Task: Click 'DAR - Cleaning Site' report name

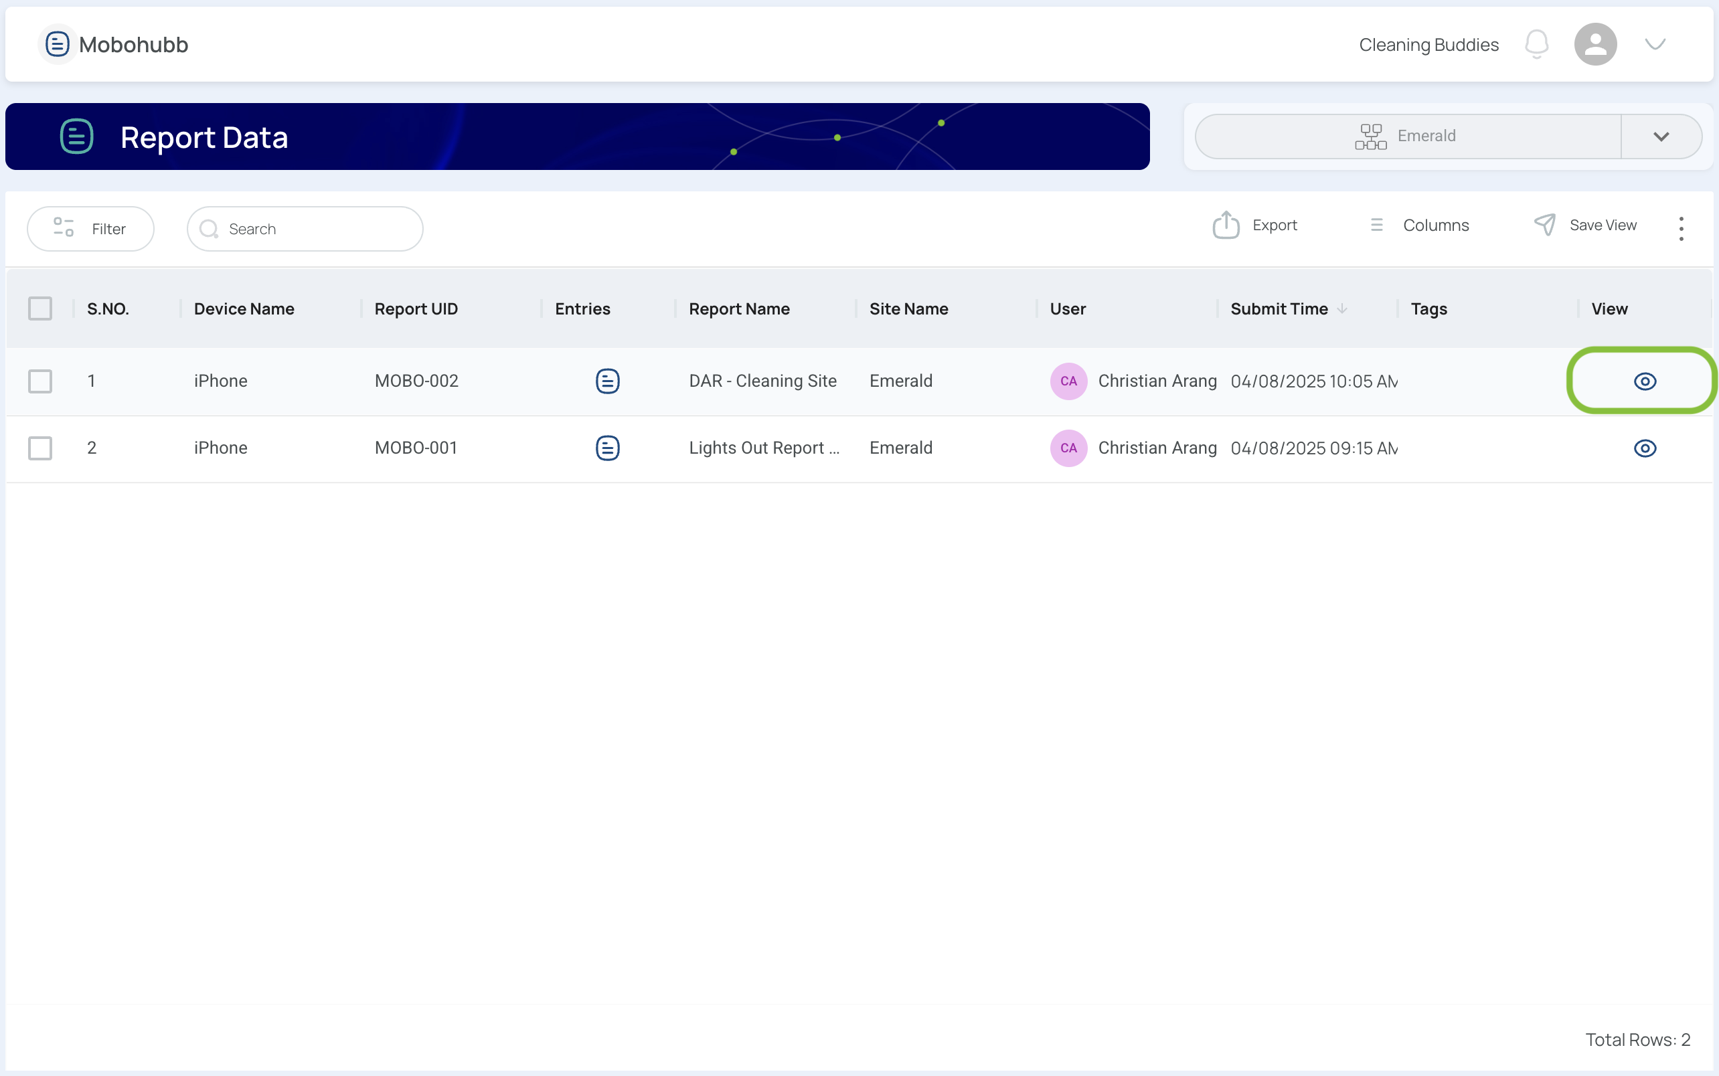Action: 762,381
